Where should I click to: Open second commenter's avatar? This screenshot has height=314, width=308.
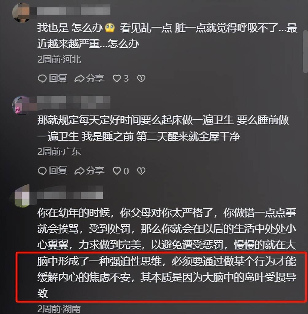21,105
